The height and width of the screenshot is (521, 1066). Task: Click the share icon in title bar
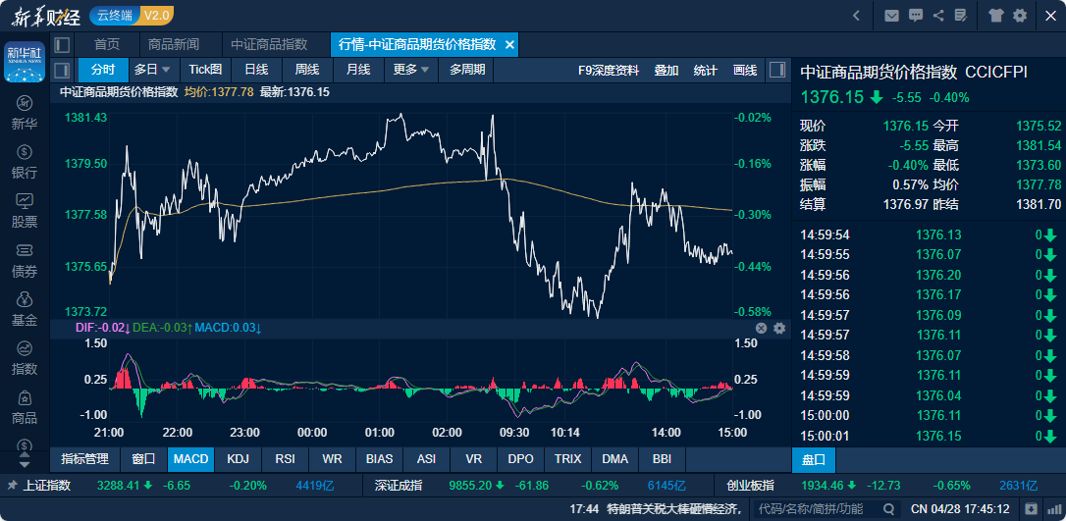939,16
